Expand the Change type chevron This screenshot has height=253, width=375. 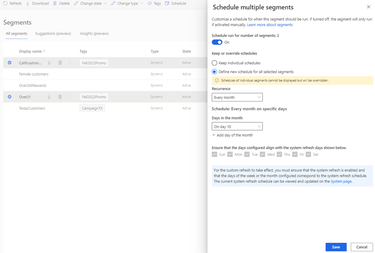pos(142,3)
